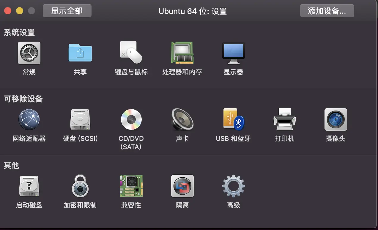This screenshot has height=230, width=378.
Task: Open the 网络适配器 network adapter globe icon
Action: click(x=29, y=119)
